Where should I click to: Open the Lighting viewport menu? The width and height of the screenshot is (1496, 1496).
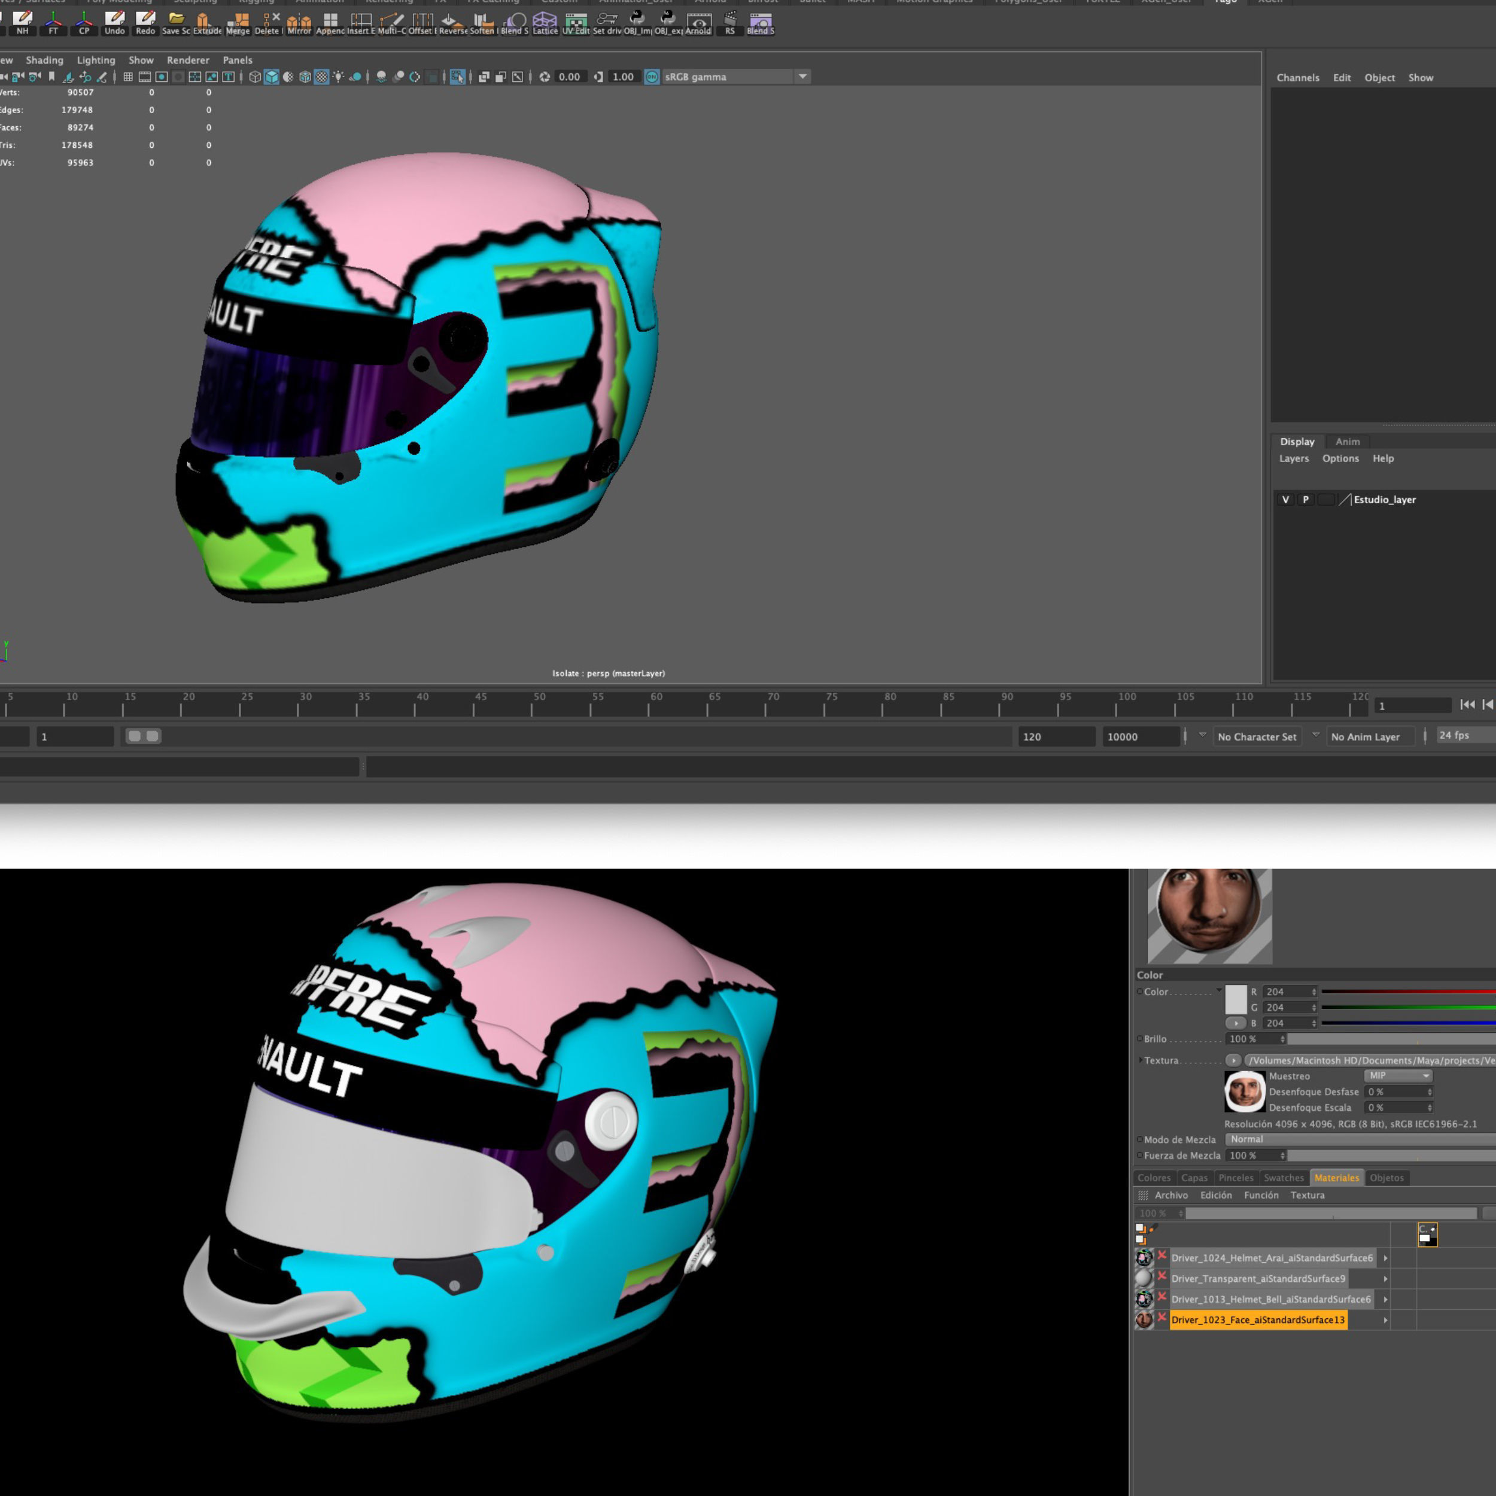tap(96, 60)
